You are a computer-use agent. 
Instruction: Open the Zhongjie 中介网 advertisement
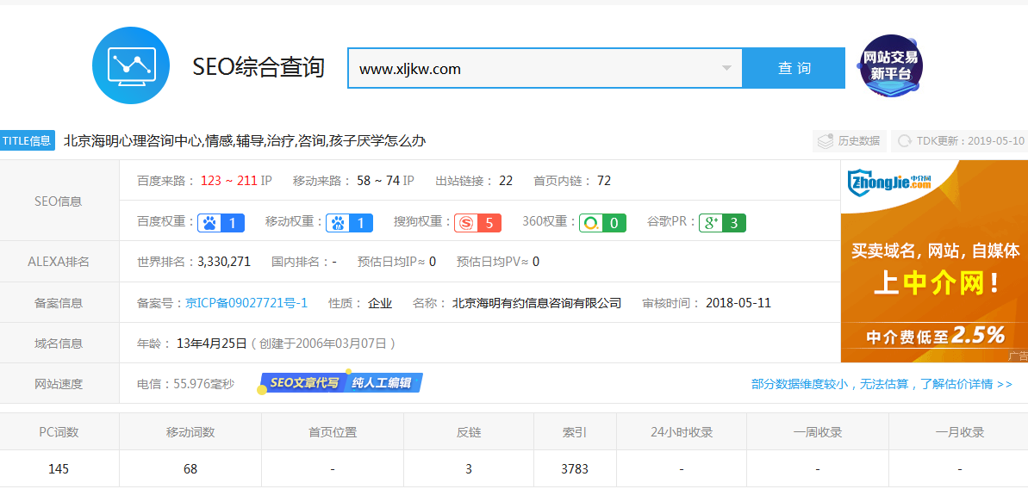pos(934,261)
